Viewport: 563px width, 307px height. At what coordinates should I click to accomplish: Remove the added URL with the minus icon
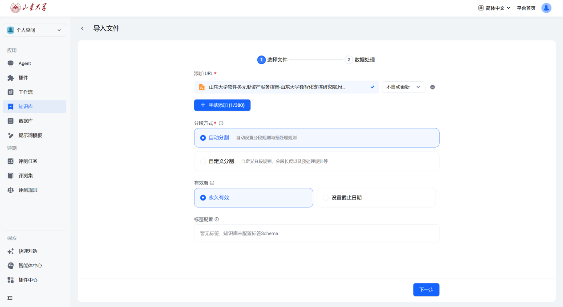click(433, 87)
